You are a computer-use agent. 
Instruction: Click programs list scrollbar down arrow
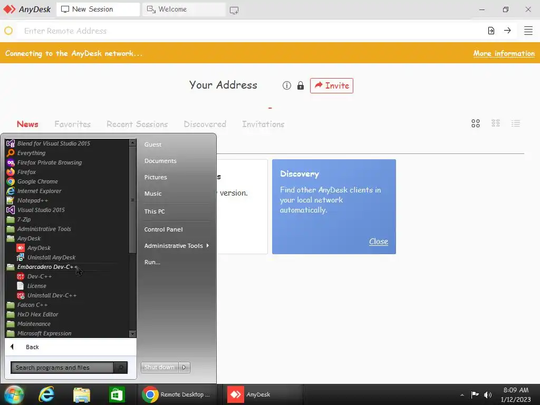click(132, 334)
